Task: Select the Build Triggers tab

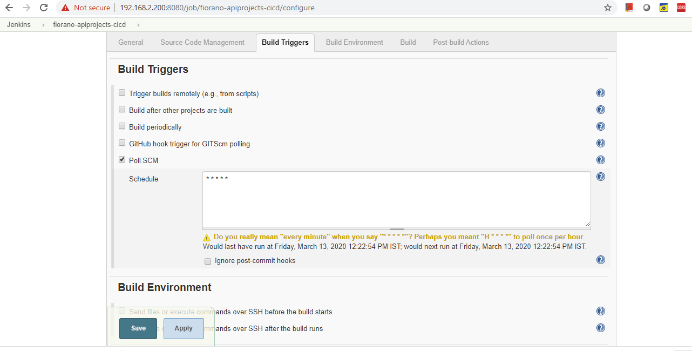Action: click(285, 42)
